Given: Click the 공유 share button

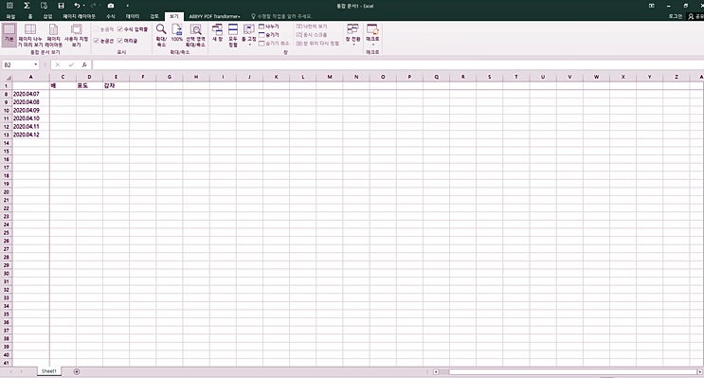Looking at the screenshot, I should [695, 16].
